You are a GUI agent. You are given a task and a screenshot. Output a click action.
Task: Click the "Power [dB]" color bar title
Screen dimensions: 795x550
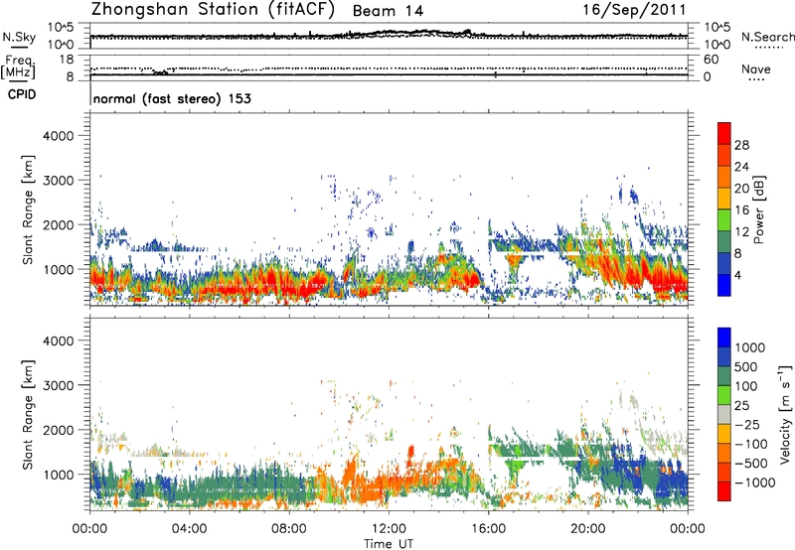(759, 209)
